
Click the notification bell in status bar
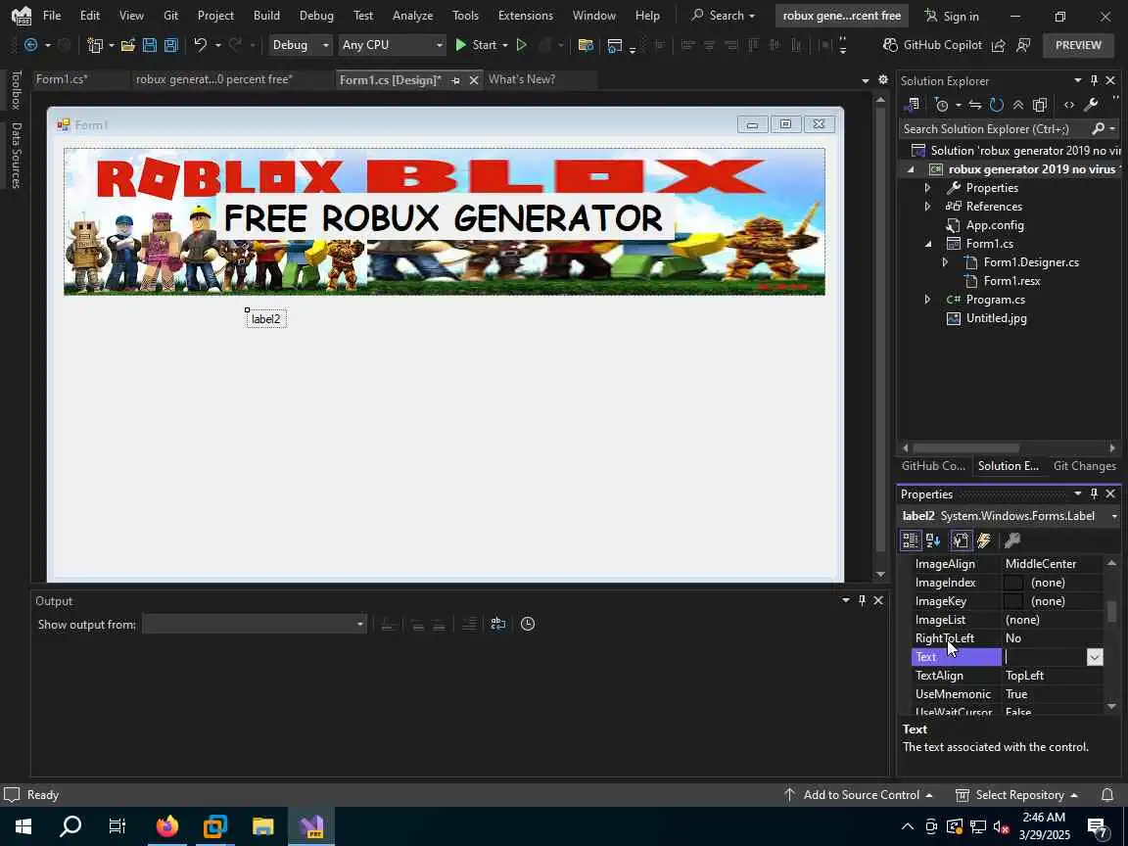tap(1107, 794)
